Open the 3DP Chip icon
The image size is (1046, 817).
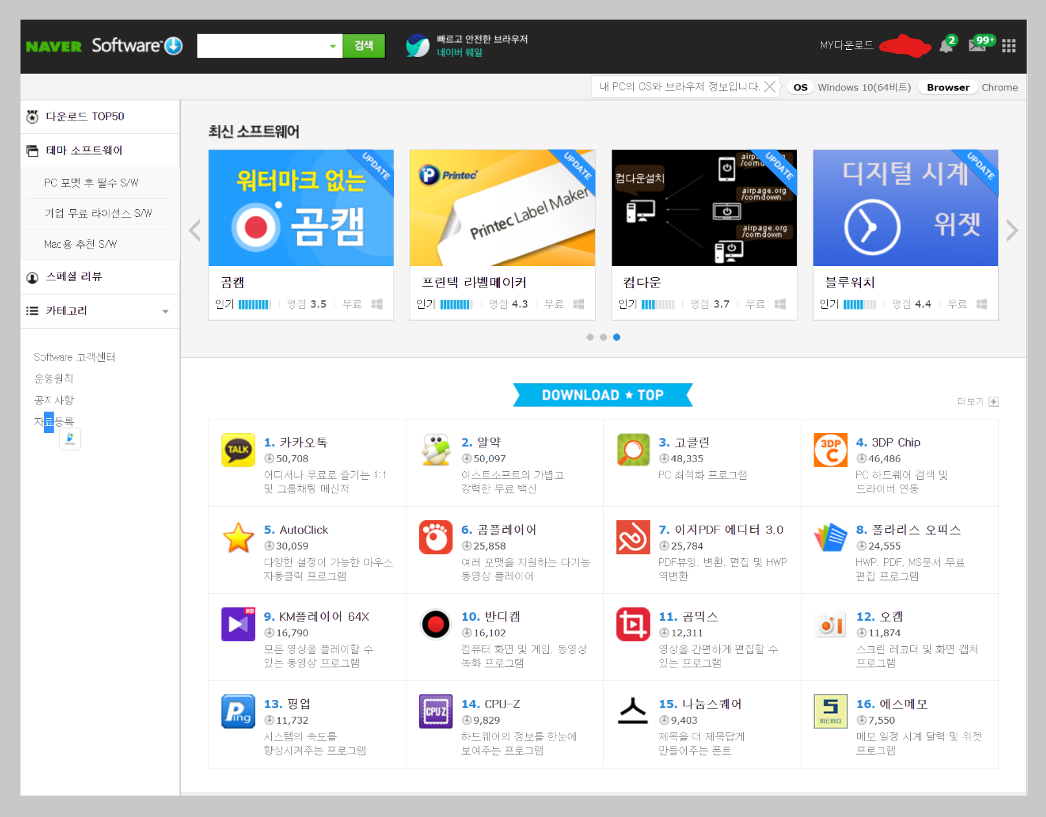(x=830, y=450)
